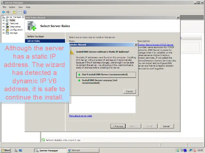The width and height of the screenshot is (205, 153).
Task: Click the Server Manager title bar icon
Action: [3, 3]
